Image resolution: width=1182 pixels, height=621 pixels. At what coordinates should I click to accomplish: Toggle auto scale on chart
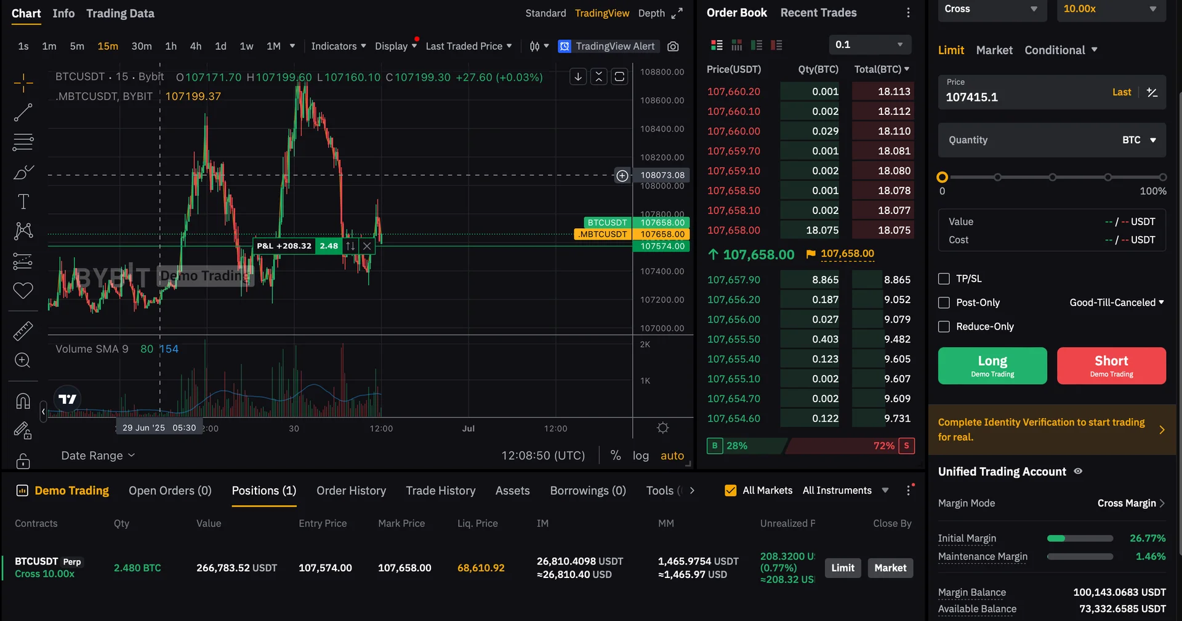point(672,456)
